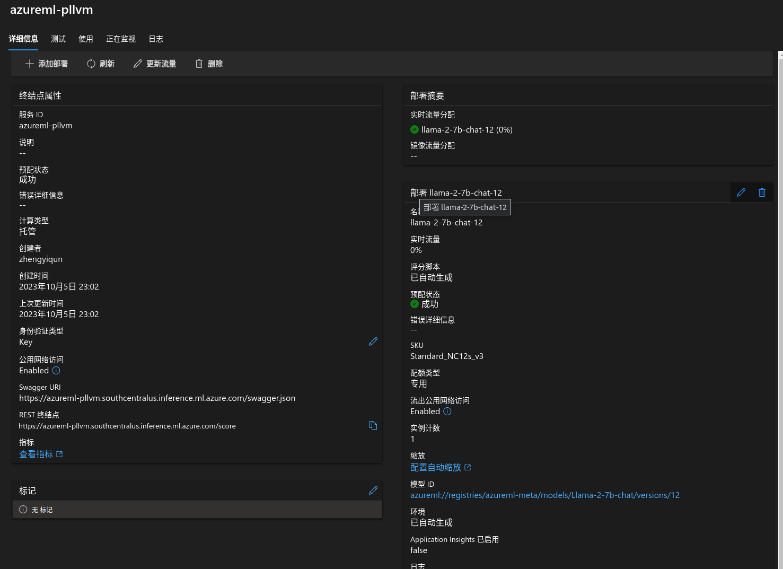Click the green success icon under deployment 预配状态
The width and height of the screenshot is (783, 569).
pyautogui.click(x=415, y=304)
